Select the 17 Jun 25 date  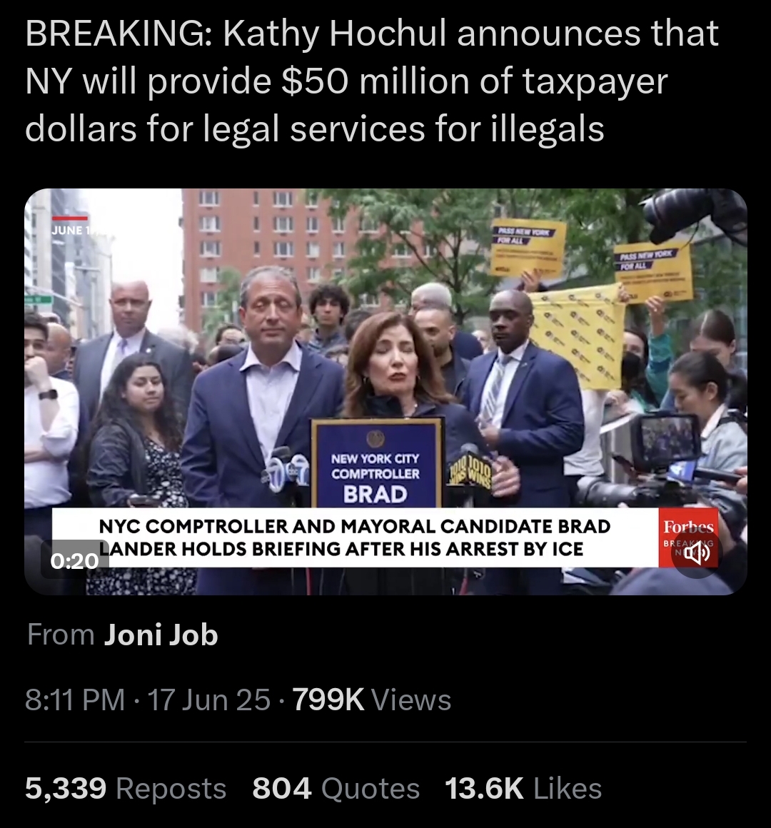coord(208,700)
